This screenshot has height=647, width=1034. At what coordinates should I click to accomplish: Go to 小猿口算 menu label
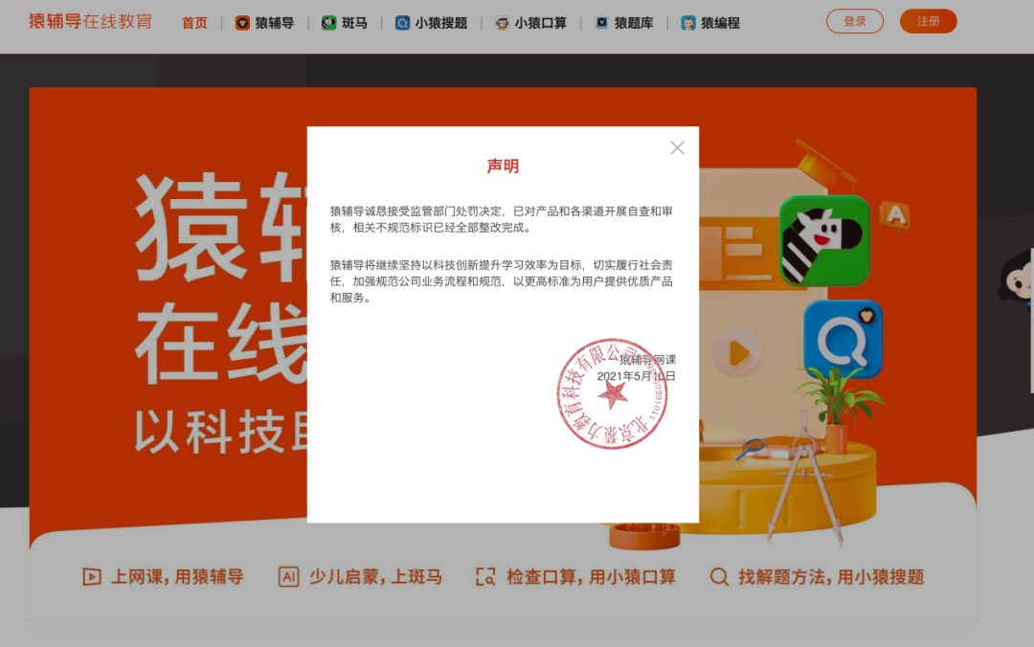(x=541, y=23)
